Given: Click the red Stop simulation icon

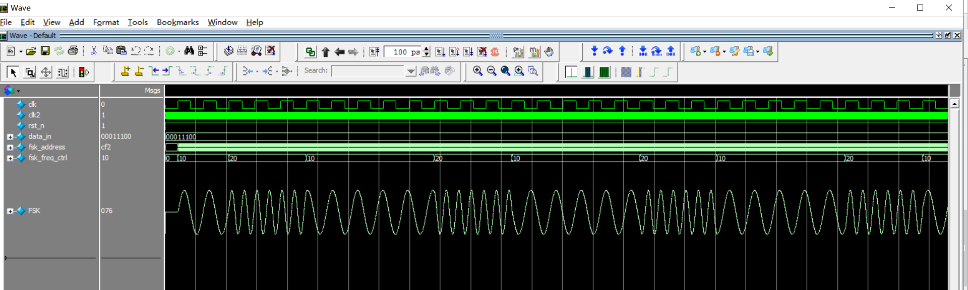Looking at the screenshot, I should [x=495, y=52].
